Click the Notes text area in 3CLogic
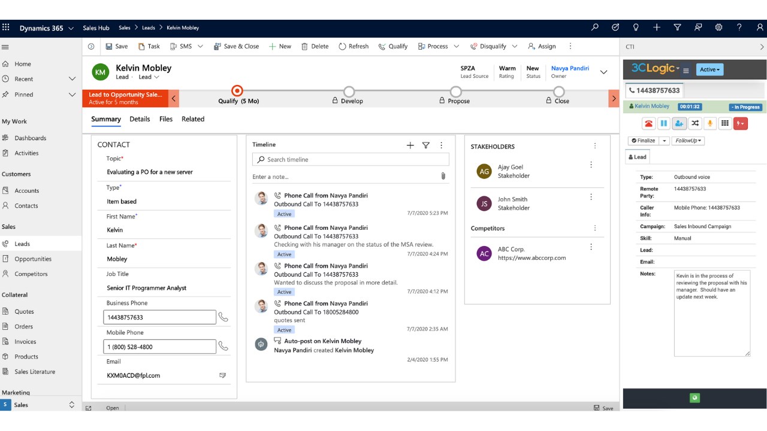This screenshot has height=431, width=767. pos(712,313)
